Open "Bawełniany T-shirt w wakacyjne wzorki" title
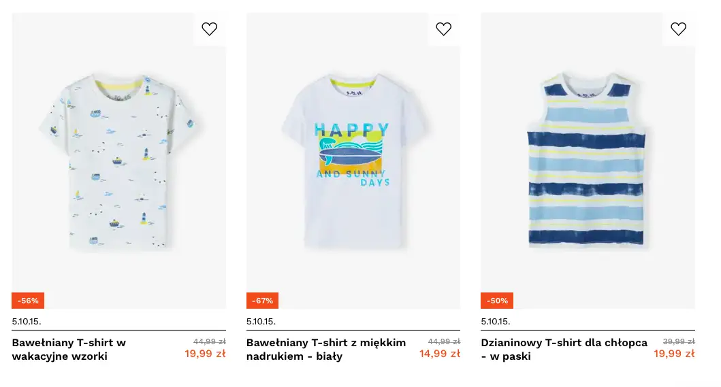 click(x=69, y=349)
